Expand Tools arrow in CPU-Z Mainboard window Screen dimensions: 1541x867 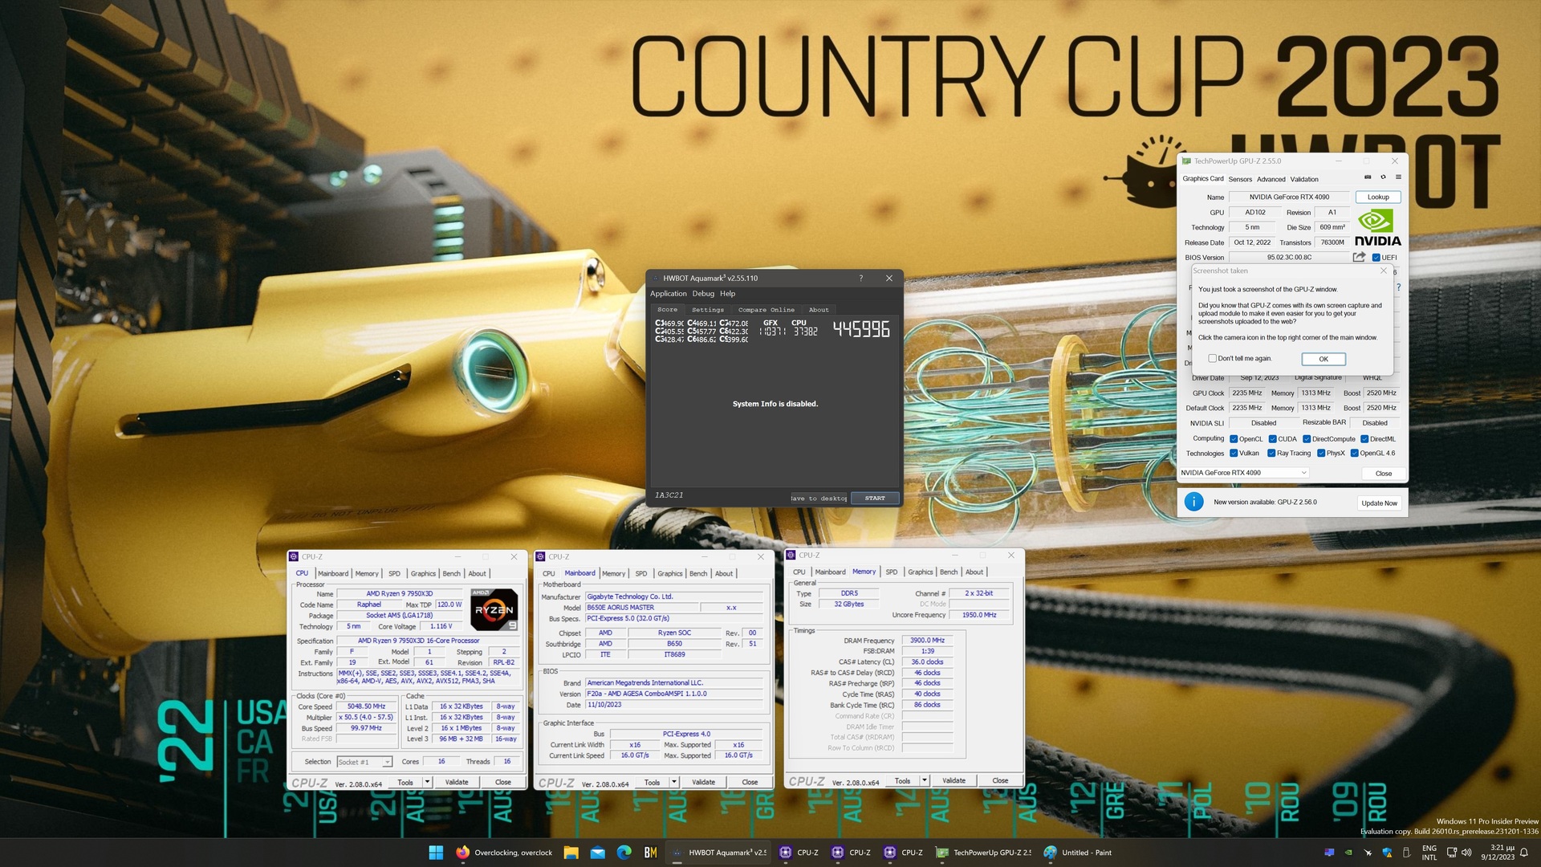point(674,782)
